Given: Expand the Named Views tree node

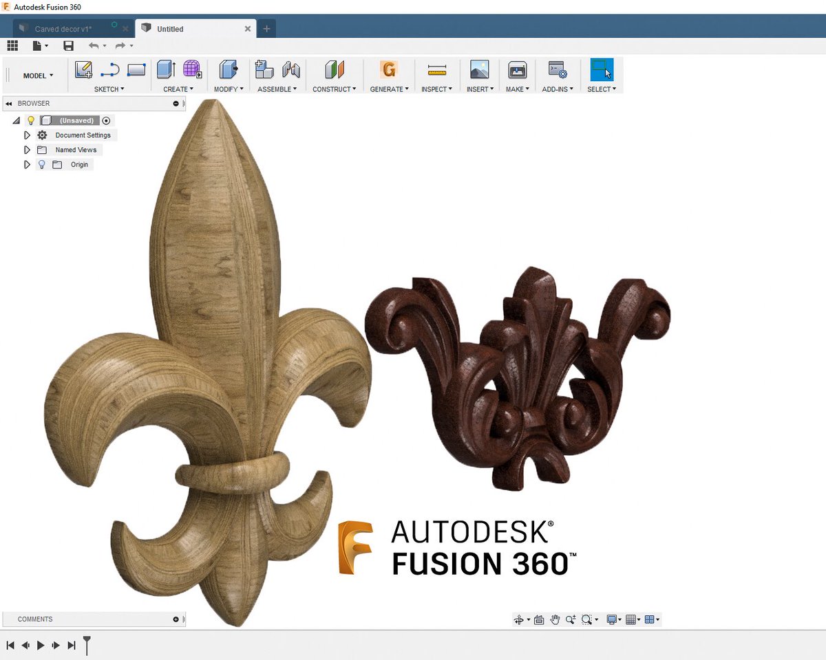Looking at the screenshot, I should point(28,150).
